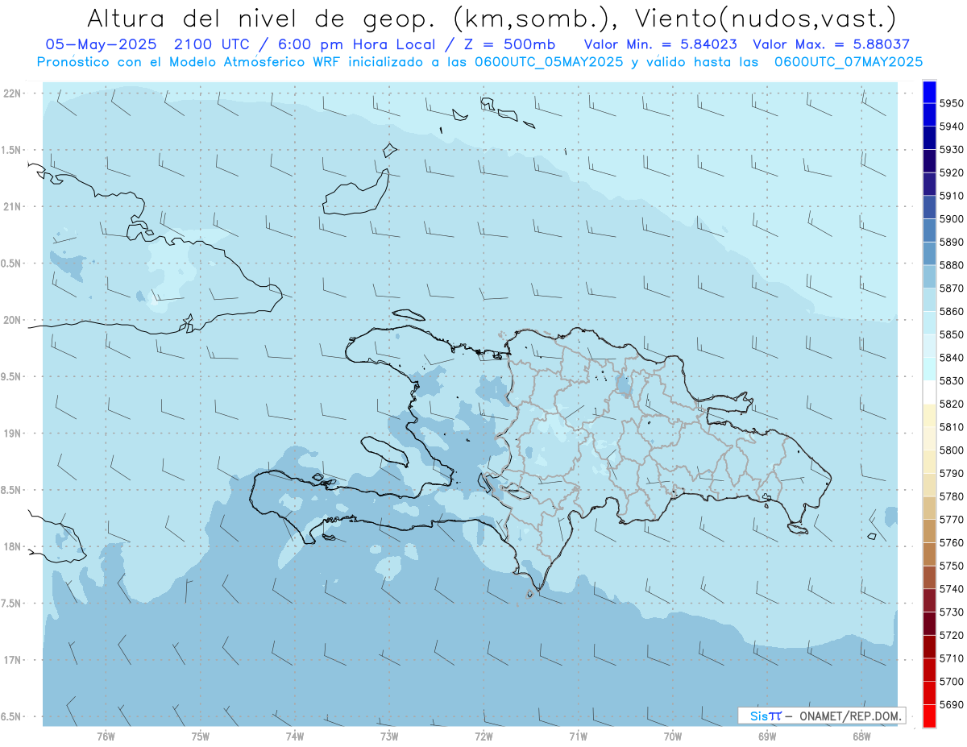Click the '22N' latitude label
Viewport: 967px width, 747px height.
(14, 93)
